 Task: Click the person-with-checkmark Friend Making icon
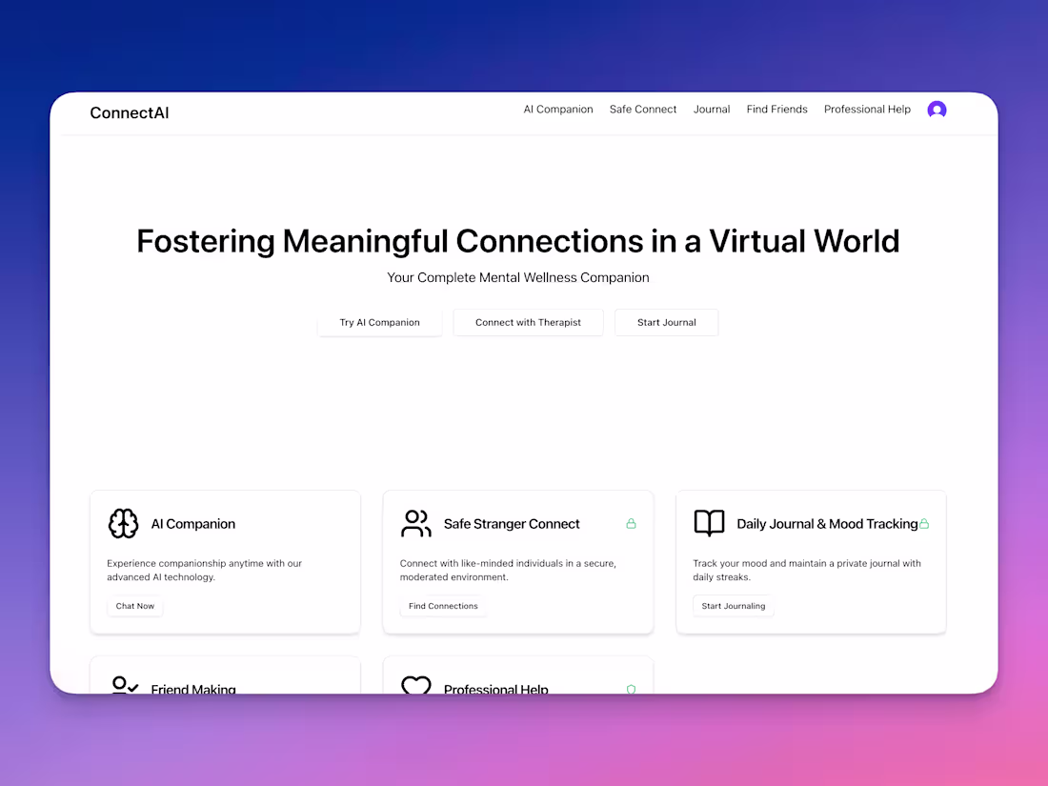[x=123, y=685]
